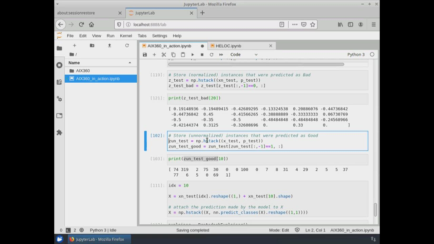Viewport: 434px width, 244px height.
Task: Interrupt the kernel using the stop icon
Action: (202, 55)
